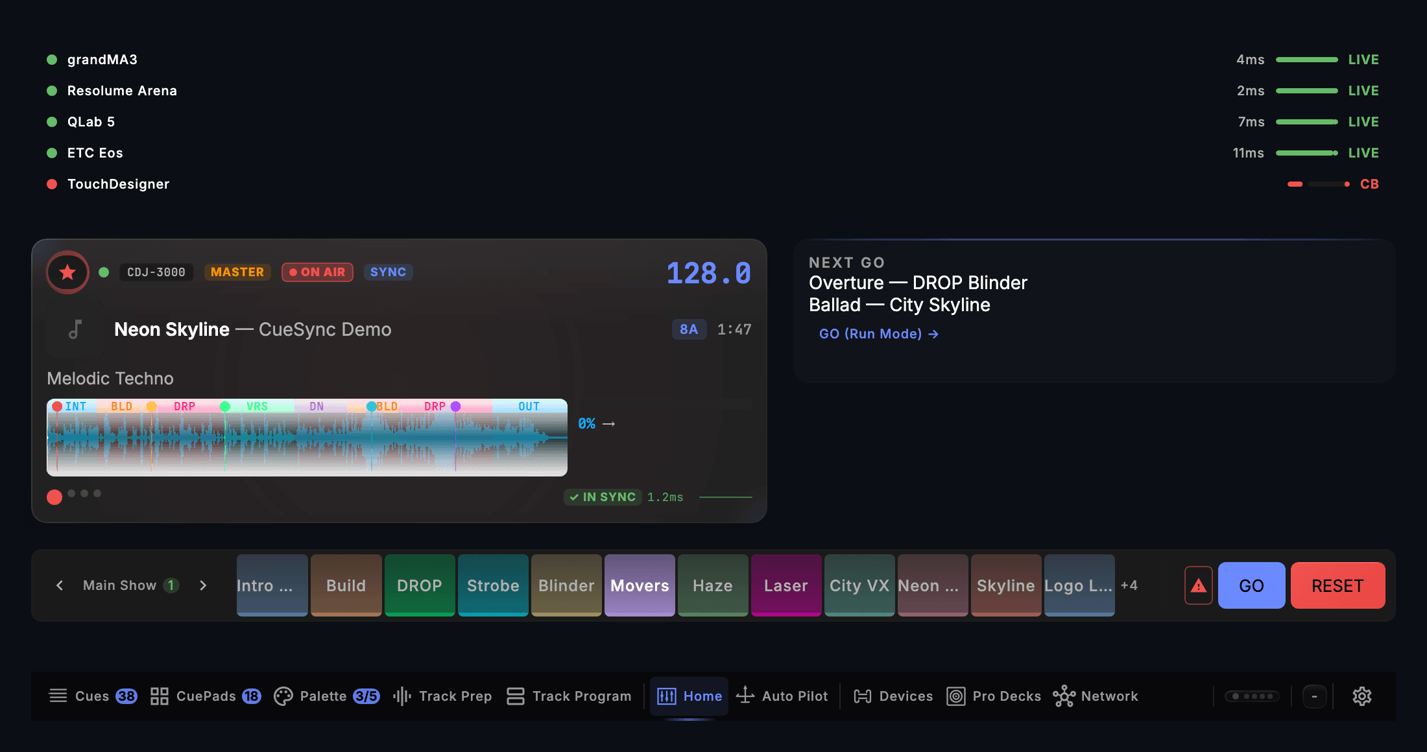Toggle the MASTER badge on the deck
This screenshot has width=1427, height=752.
[237, 272]
